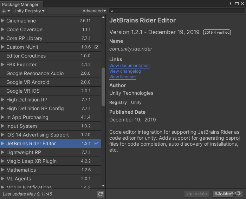246x199 pixels.
Task: Click the com.unity.ide.rider package name
Action: tap(131, 49)
